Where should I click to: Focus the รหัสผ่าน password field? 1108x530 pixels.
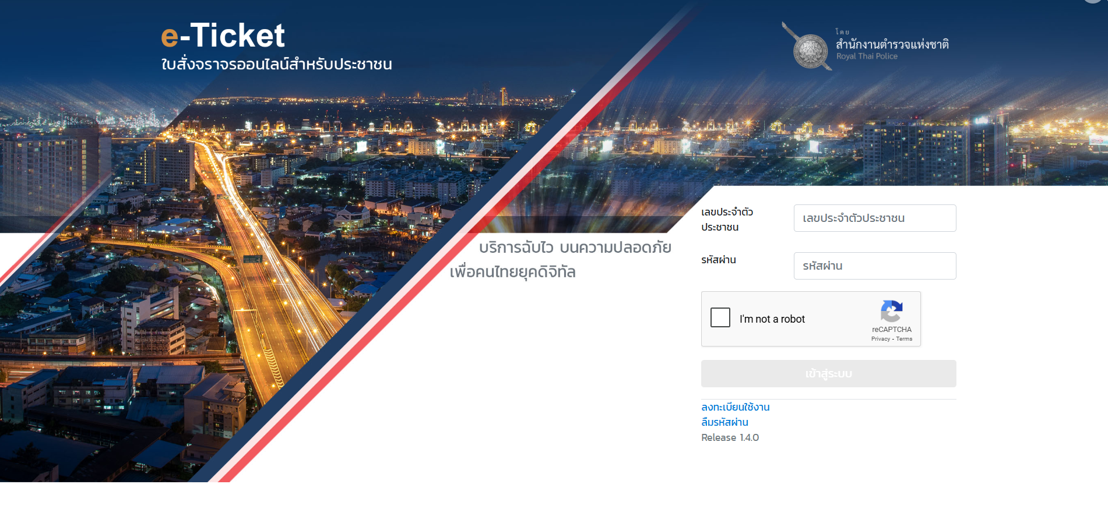875,266
